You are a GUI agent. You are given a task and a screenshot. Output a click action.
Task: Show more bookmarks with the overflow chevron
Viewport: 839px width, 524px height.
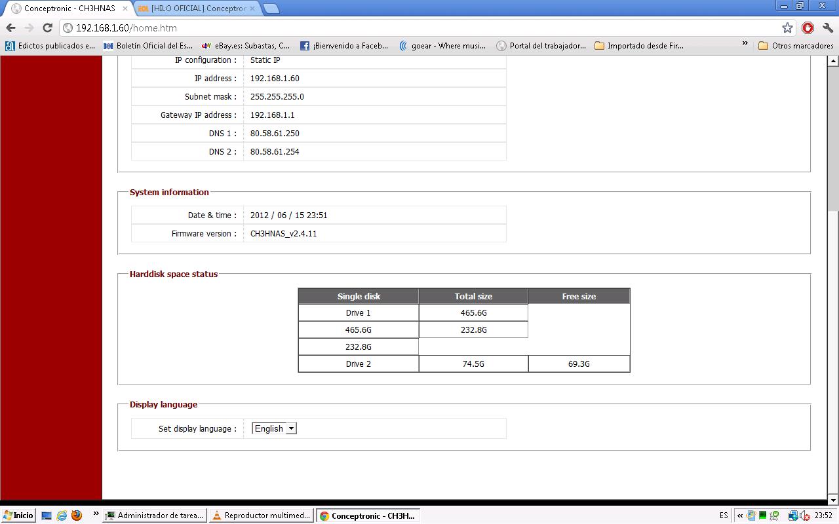pyautogui.click(x=745, y=45)
